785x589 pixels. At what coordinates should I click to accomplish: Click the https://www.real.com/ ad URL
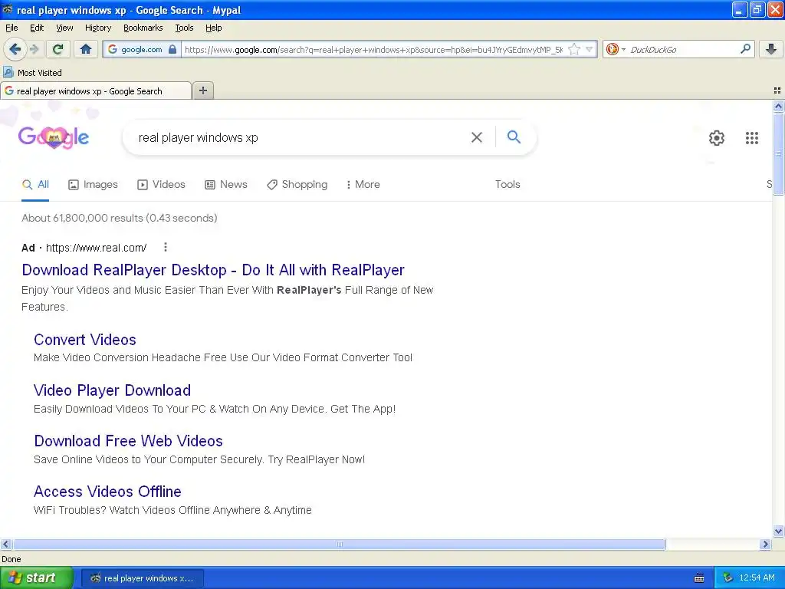96,248
